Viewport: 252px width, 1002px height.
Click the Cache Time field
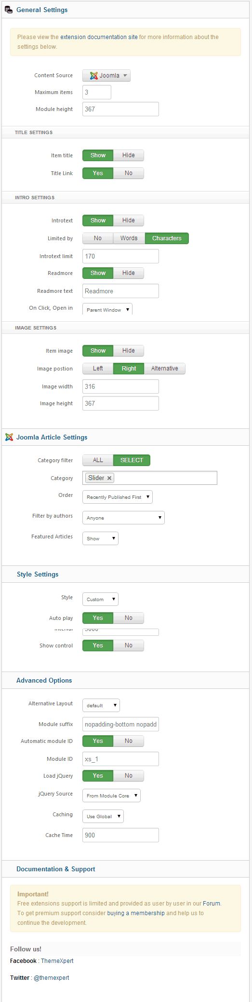[120, 835]
